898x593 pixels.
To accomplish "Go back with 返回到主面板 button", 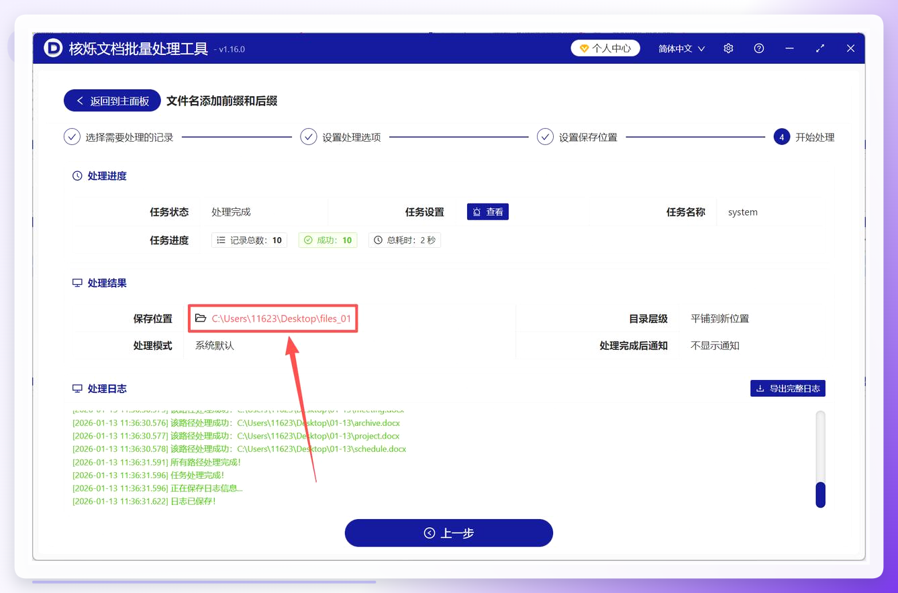I will (112, 101).
